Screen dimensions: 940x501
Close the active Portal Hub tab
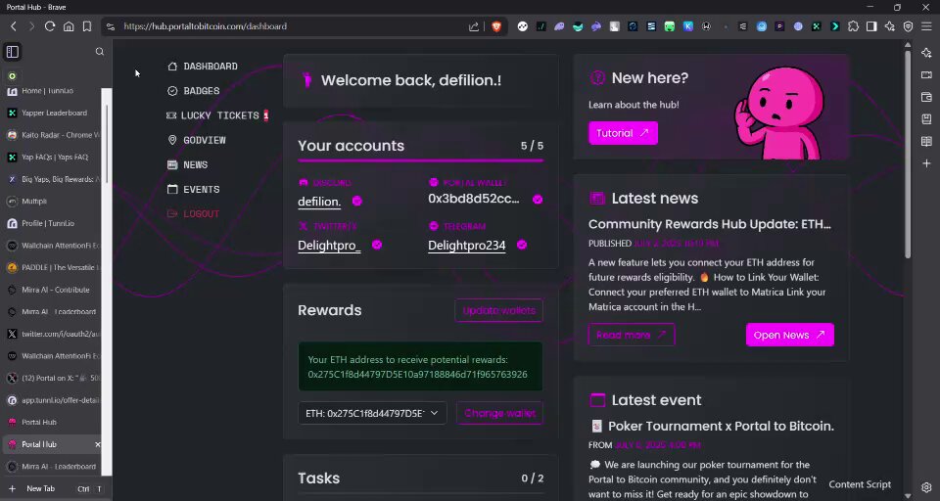[x=97, y=444]
